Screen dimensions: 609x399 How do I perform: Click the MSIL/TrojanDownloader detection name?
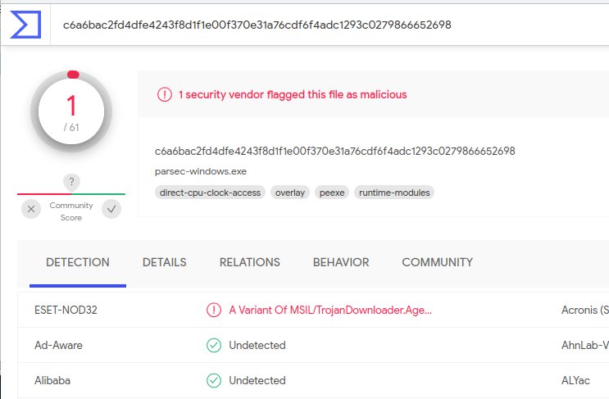point(330,310)
